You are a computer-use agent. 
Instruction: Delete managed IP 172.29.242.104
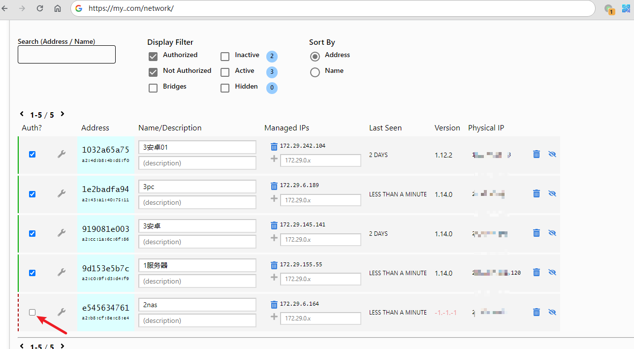(274, 146)
